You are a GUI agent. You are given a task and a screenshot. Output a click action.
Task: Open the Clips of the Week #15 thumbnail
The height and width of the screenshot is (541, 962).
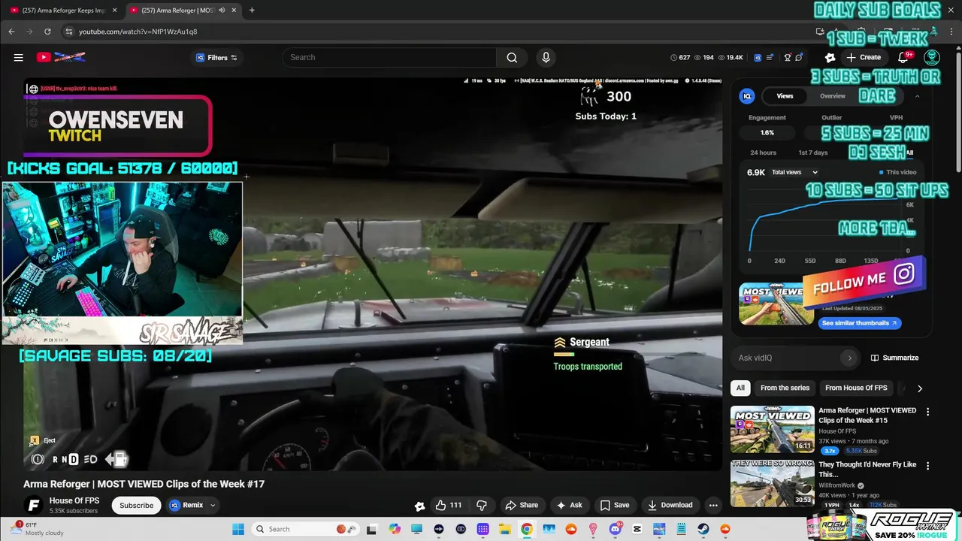772,429
